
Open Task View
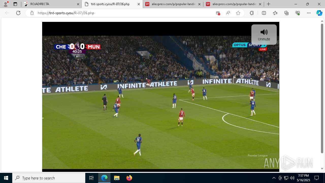(91, 178)
